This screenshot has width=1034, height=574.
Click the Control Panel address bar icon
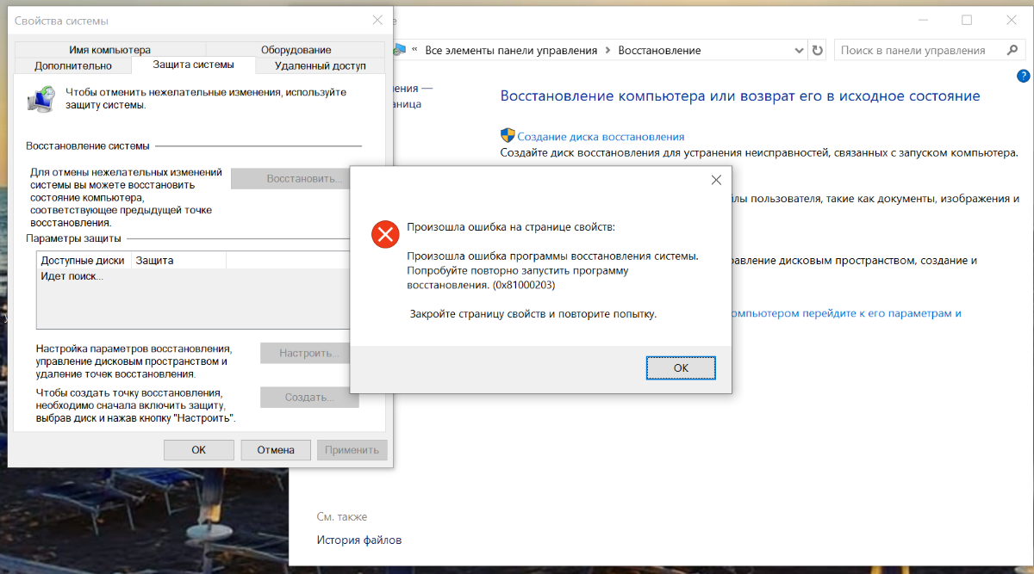coord(400,51)
